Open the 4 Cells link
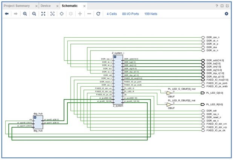 coord(112,14)
